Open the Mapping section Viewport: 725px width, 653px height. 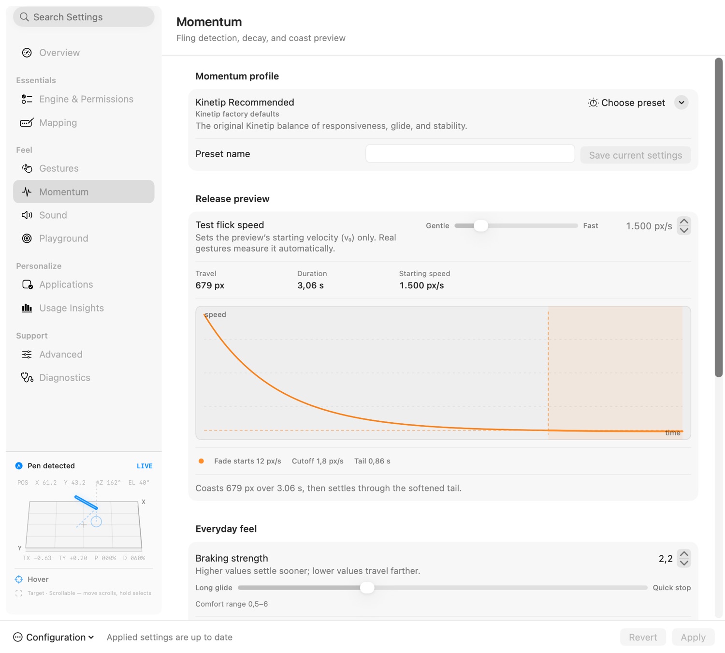pos(84,122)
